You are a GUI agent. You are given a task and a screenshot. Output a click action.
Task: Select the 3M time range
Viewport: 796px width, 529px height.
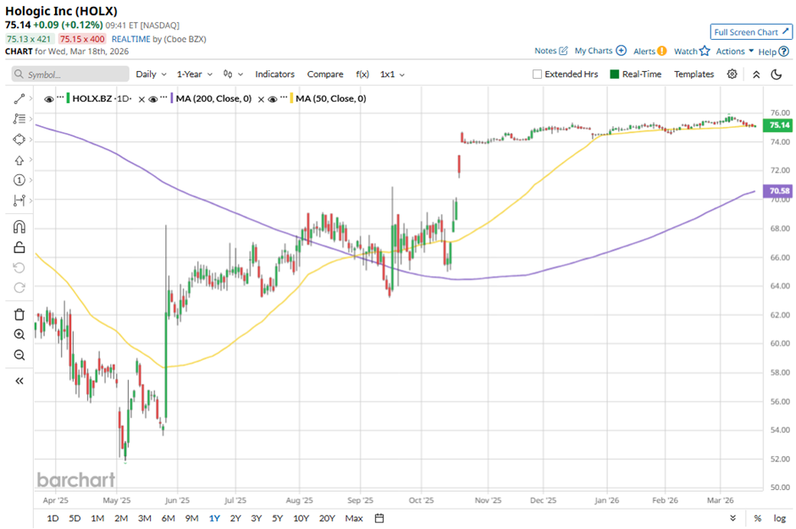(145, 518)
